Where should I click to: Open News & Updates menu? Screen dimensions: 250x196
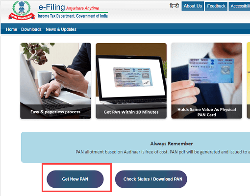point(61,29)
